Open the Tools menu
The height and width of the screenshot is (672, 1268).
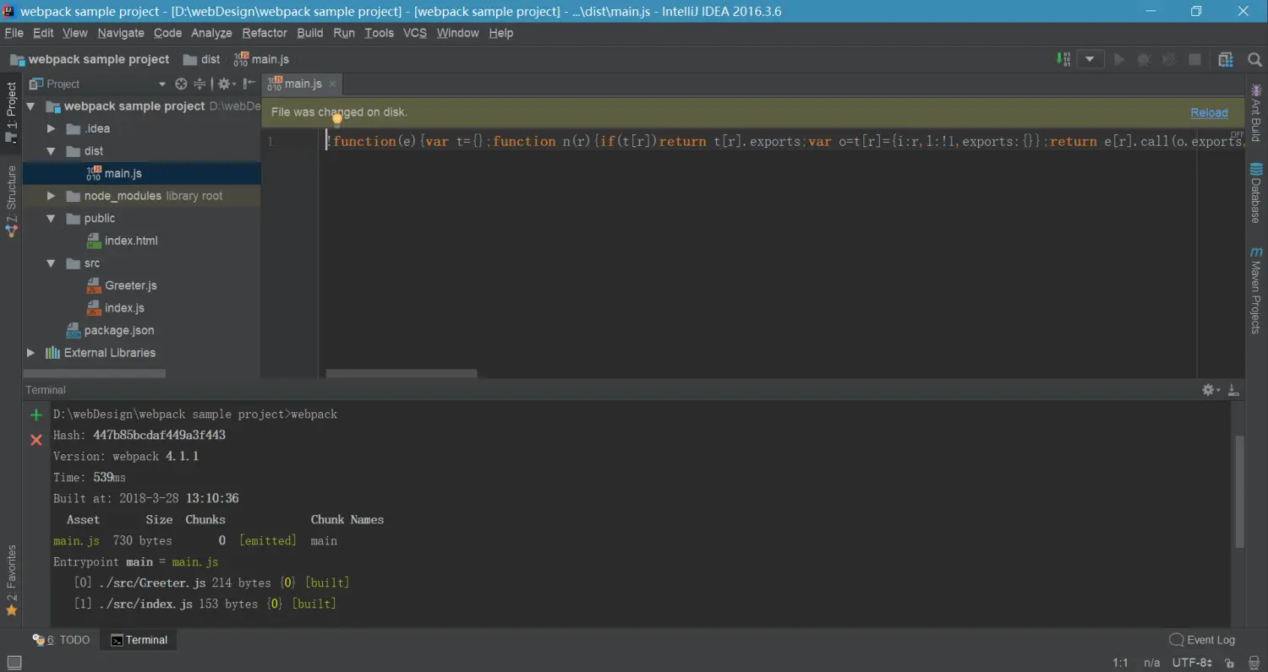point(379,33)
